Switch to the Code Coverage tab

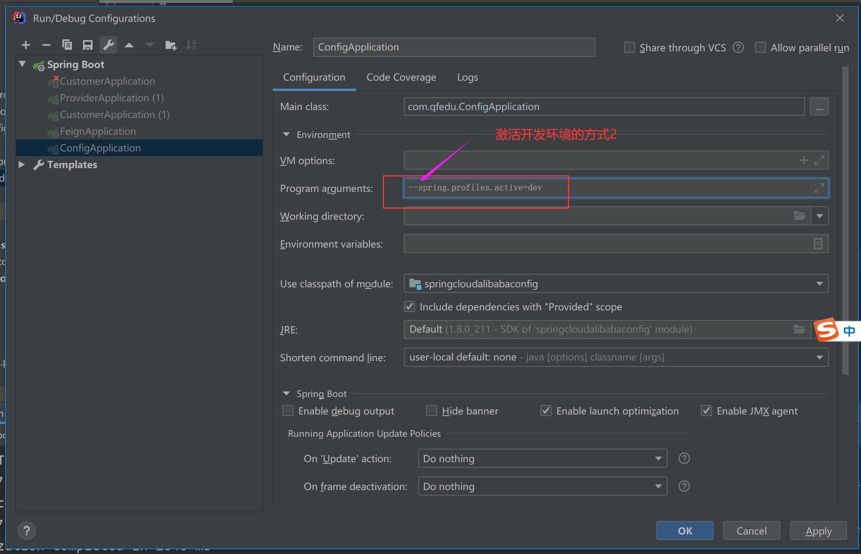pyautogui.click(x=401, y=77)
